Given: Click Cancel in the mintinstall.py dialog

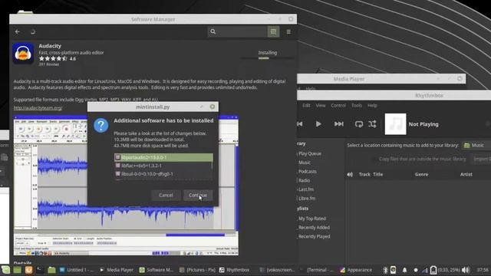Looking at the screenshot, I should coord(166,195).
